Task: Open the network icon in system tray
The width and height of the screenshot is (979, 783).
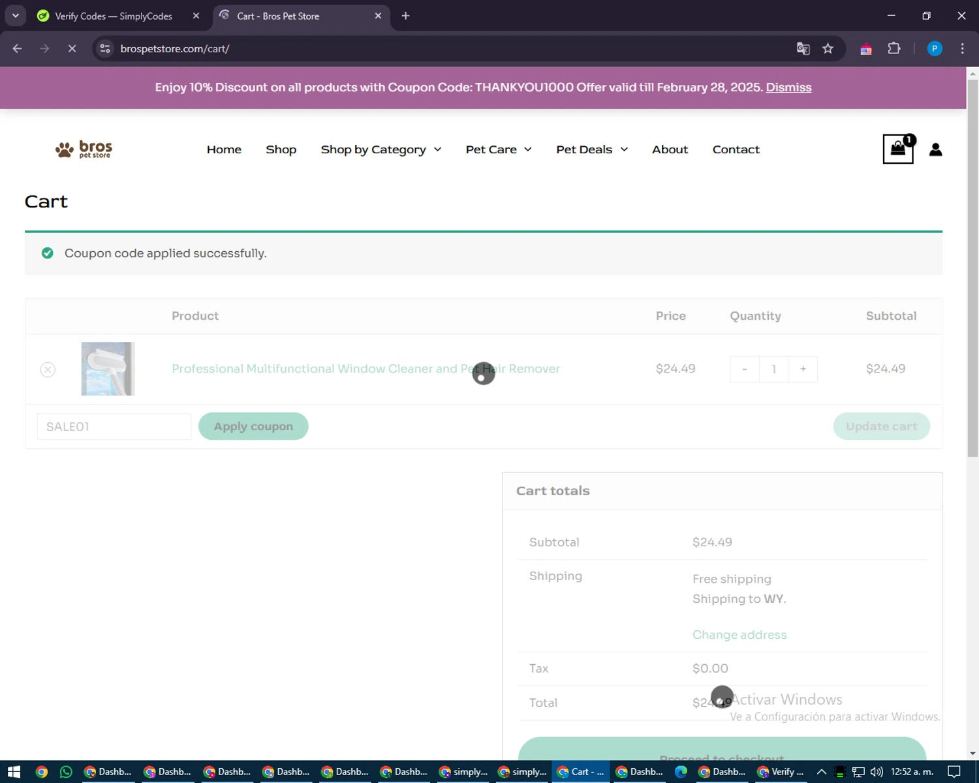Action: click(858, 772)
